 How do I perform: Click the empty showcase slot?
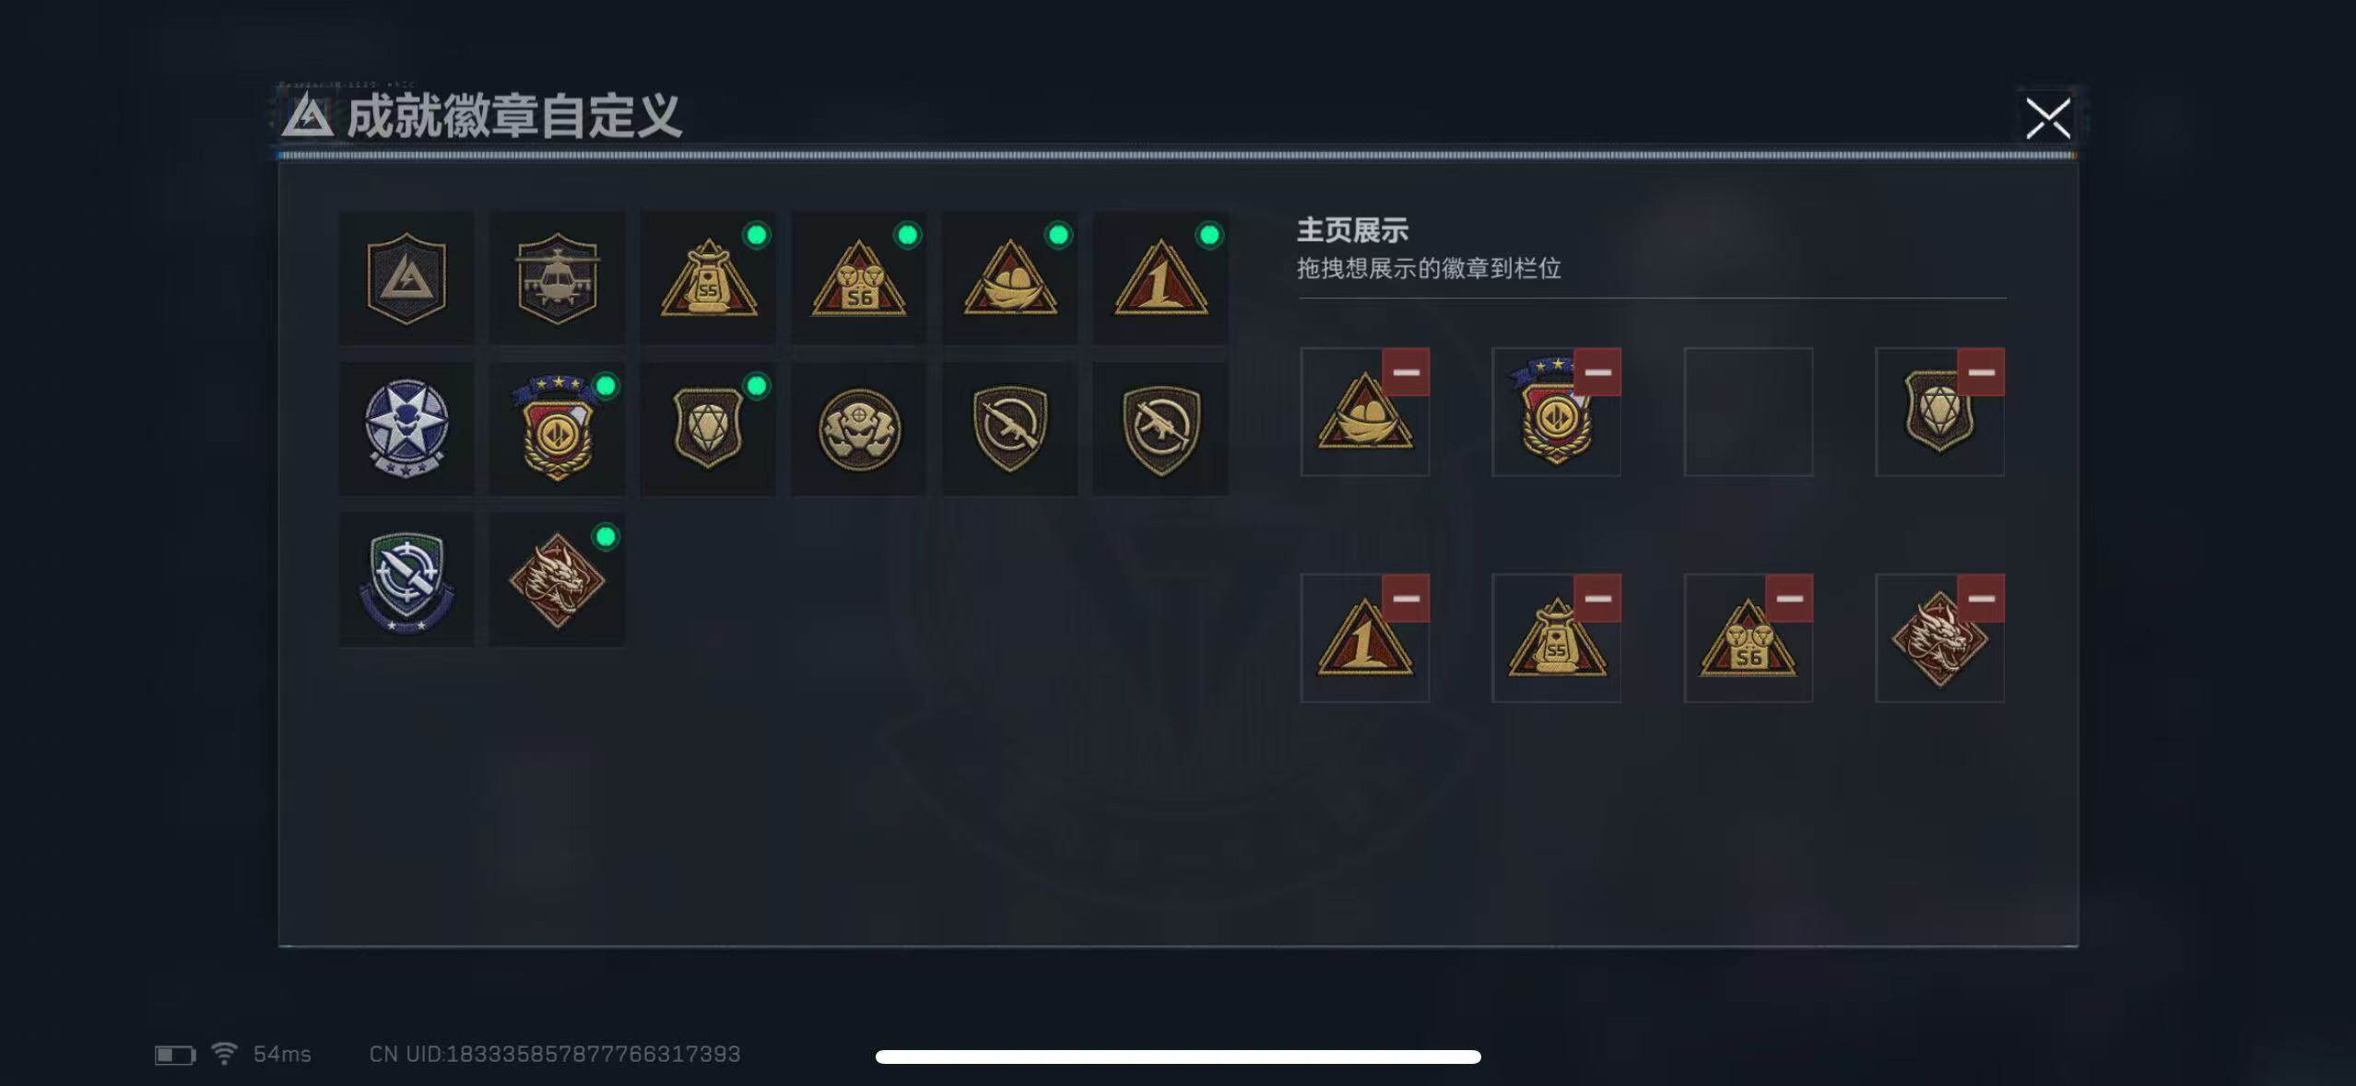[x=1749, y=412]
